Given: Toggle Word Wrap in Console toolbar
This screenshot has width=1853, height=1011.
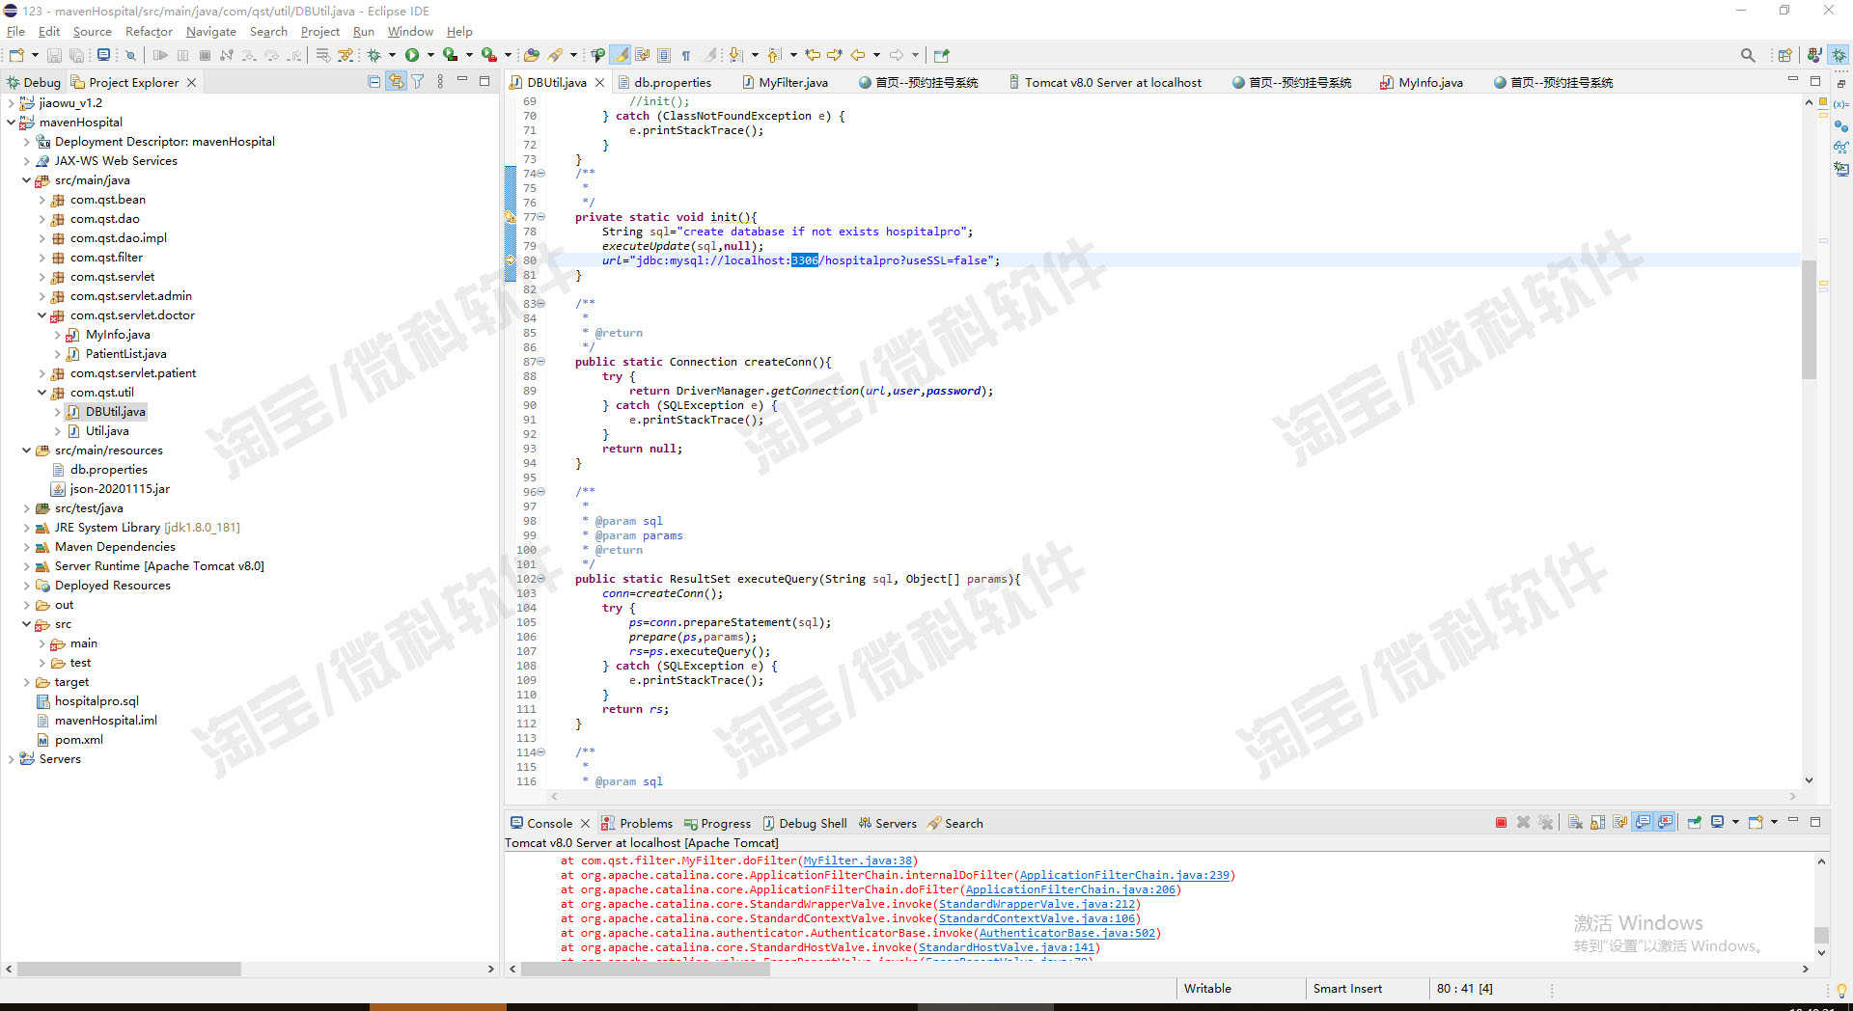Looking at the screenshot, I should [x=1619, y=823].
